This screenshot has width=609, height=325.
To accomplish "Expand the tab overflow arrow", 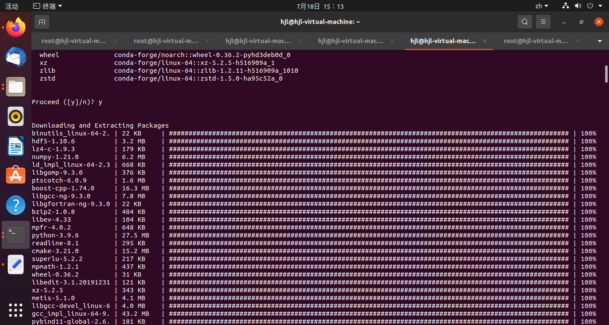I will 600,41.
